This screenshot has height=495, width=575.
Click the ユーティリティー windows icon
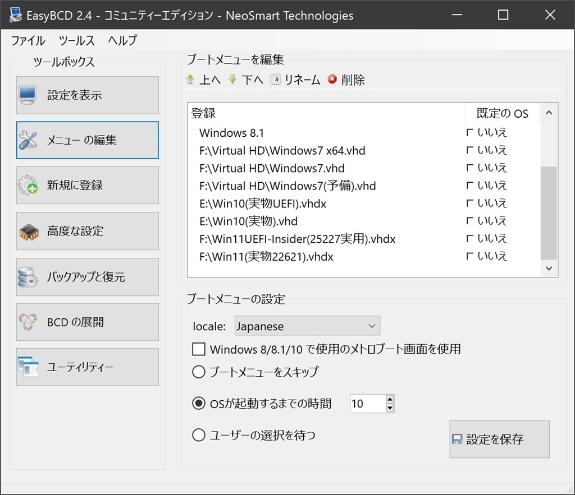pos(28,367)
